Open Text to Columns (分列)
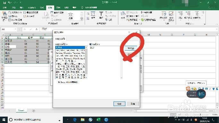Image resolution: width=219 pixels, height=123 pixels. [x=123, y=15]
